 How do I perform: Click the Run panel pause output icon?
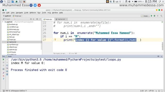(3, 65)
